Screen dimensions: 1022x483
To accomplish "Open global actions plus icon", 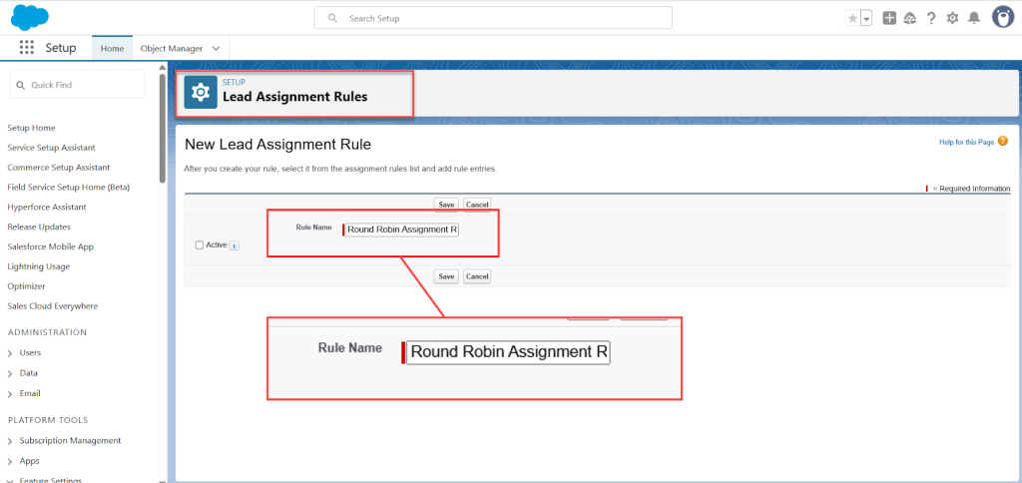I will point(889,18).
